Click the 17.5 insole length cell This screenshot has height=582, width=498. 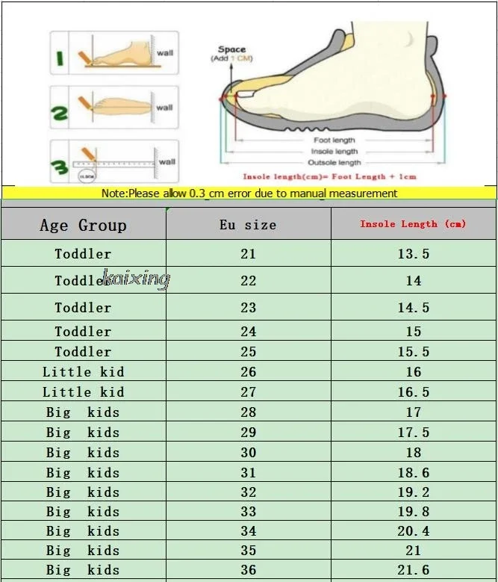tap(414, 431)
